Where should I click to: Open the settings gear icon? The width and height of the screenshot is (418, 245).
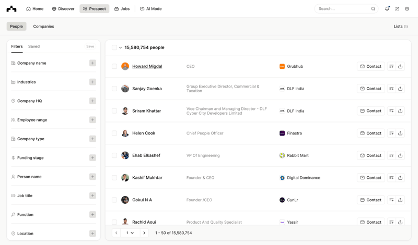click(407, 9)
